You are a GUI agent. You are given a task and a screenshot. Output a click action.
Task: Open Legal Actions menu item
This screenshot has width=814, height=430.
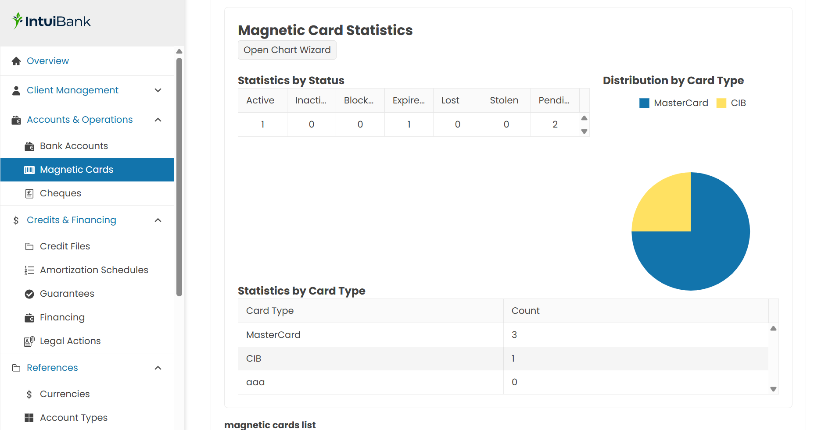[87, 341]
